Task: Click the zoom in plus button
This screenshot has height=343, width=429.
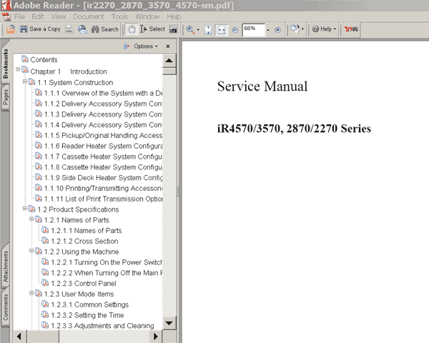Action: click(x=277, y=30)
